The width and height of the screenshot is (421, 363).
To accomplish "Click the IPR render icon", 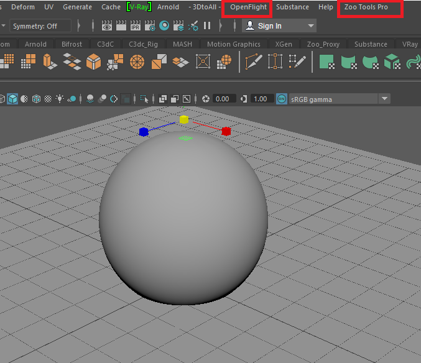I will coord(135,26).
